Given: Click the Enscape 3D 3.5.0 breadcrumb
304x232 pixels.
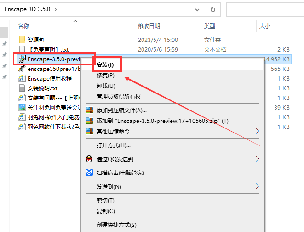Looking at the screenshot, I should coord(27,9).
